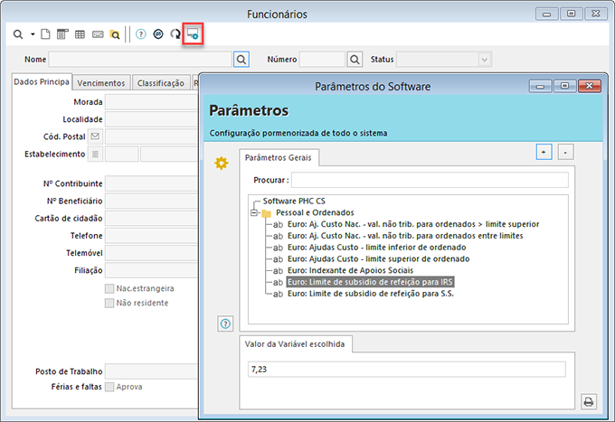Click the search button beside the Número field
This screenshot has height=422, width=615.
pos(355,60)
